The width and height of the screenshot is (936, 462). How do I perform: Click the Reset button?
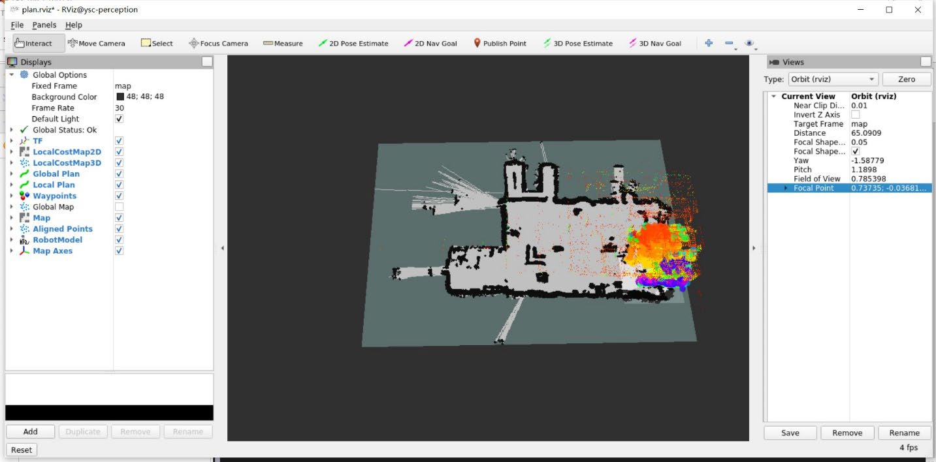coord(22,450)
